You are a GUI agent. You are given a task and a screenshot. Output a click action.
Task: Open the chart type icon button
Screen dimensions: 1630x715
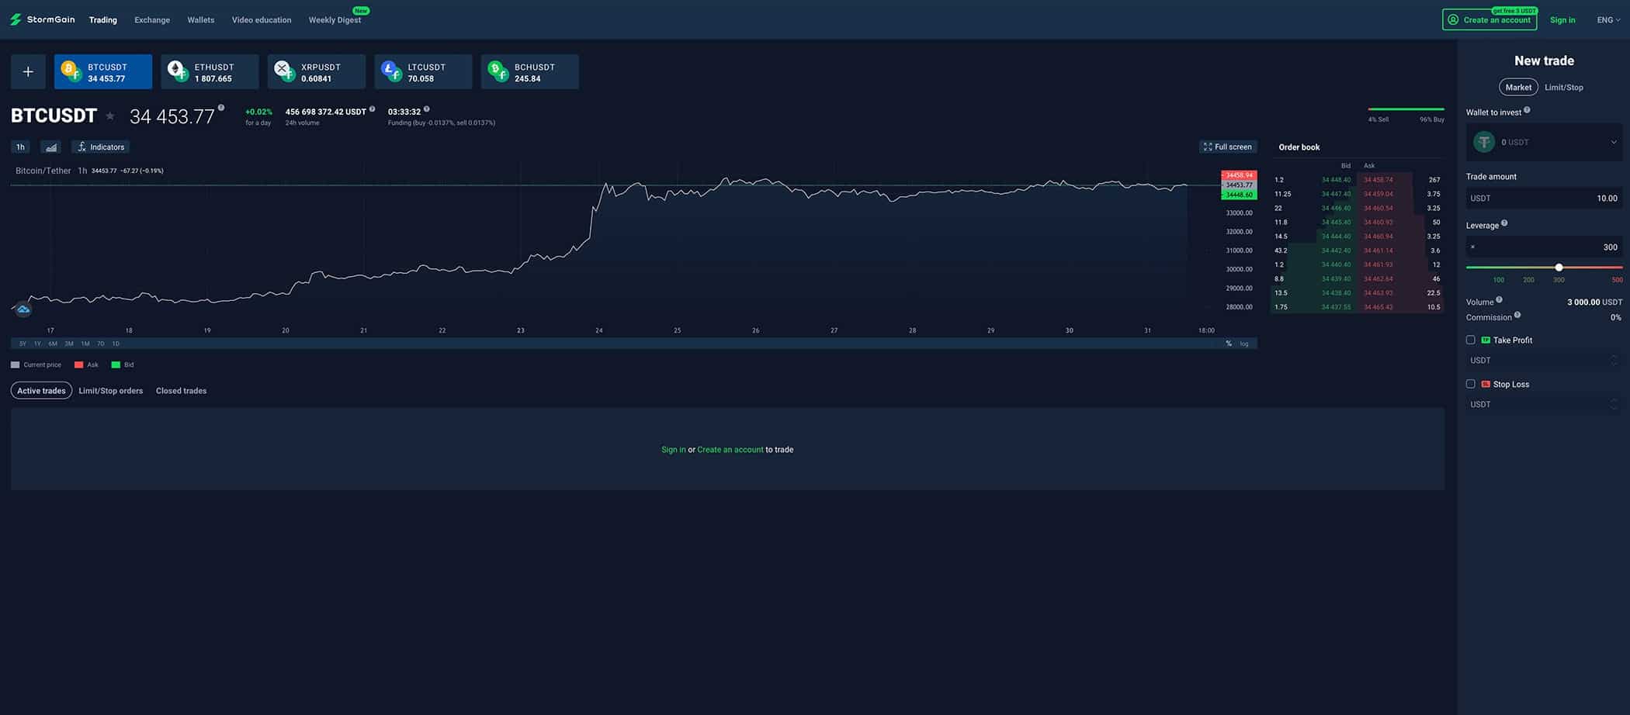pyautogui.click(x=51, y=147)
